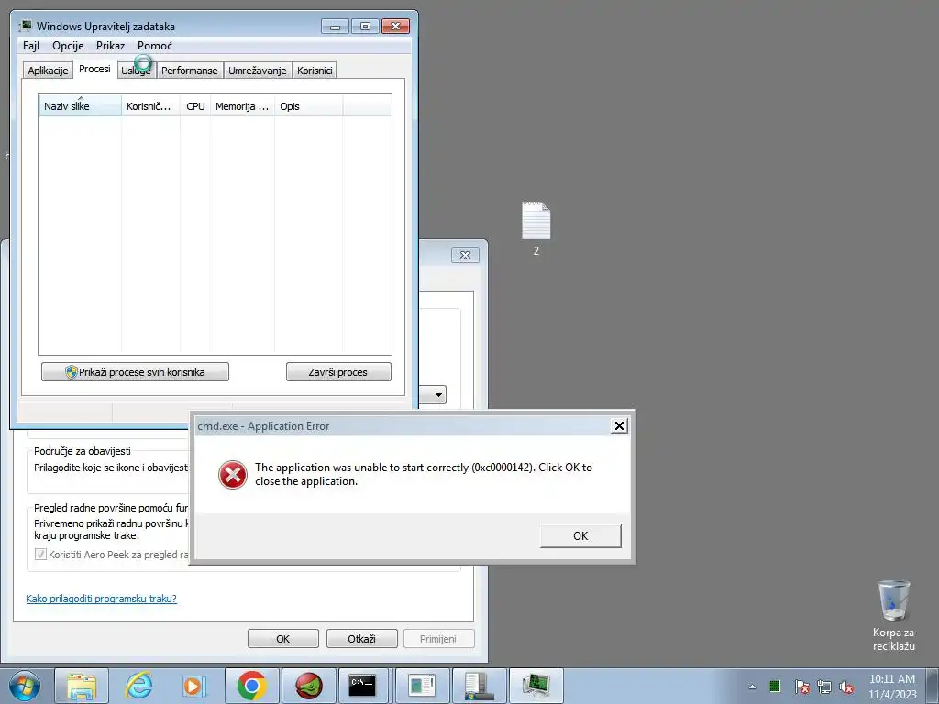The height and width of the screenshot is (704, 939).
Task: Click the green CPU meter tray icon
Action: 775,686
